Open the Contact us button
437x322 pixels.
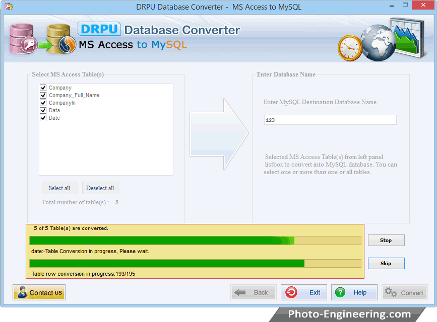(39, 292)
